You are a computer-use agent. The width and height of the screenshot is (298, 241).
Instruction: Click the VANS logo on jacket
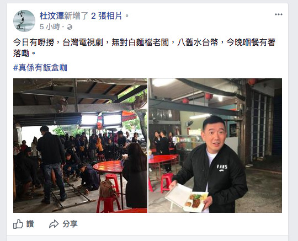[x=222, y=168]
